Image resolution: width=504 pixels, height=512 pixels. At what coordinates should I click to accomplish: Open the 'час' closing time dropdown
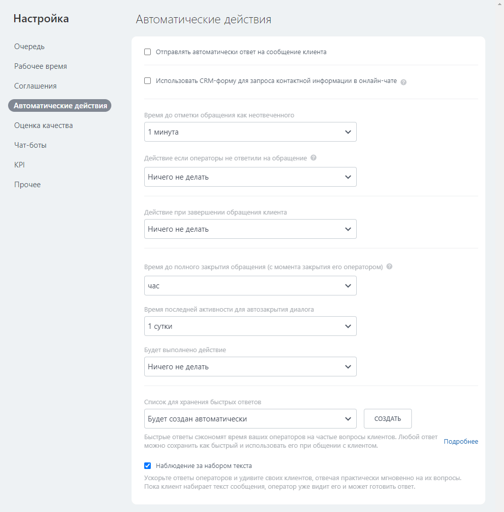click(x=250, y=286)
